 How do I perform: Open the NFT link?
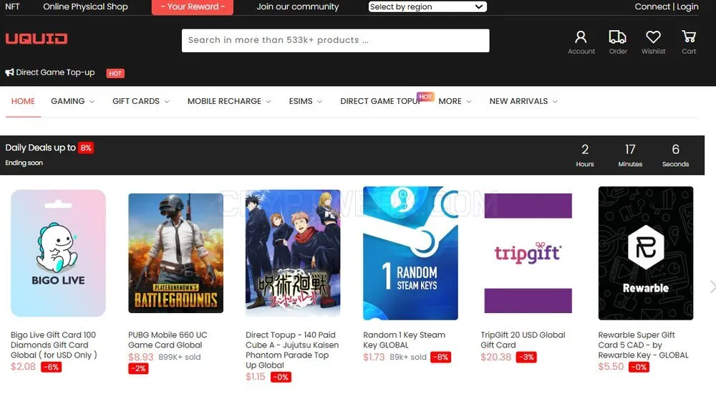click(12, 7)
